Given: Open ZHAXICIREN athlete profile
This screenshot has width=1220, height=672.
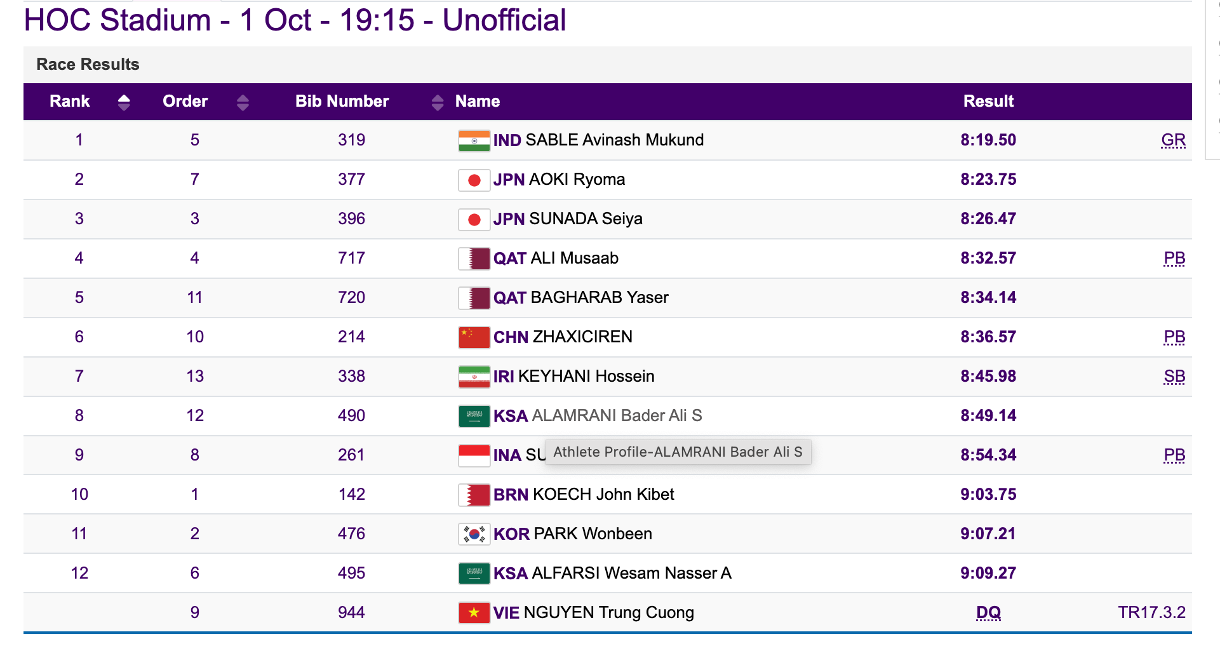Looking at the screenshot, I should 582,337.
